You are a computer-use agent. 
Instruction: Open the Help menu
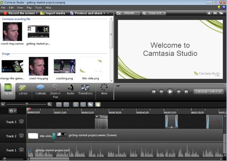coord(48,8)
